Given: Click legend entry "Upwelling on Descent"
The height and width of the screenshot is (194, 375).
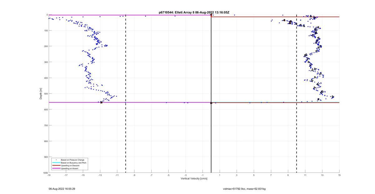Looking at the screenshot, I should pos(70,166).
